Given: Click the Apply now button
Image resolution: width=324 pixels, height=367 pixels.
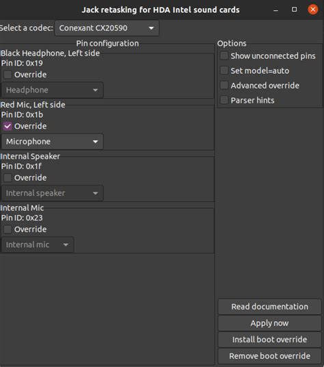Looking at the screenshot, I should tap(269, 323).
